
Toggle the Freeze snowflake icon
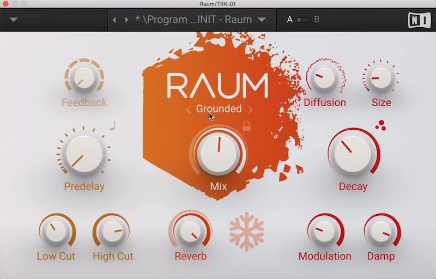(247, 232)
